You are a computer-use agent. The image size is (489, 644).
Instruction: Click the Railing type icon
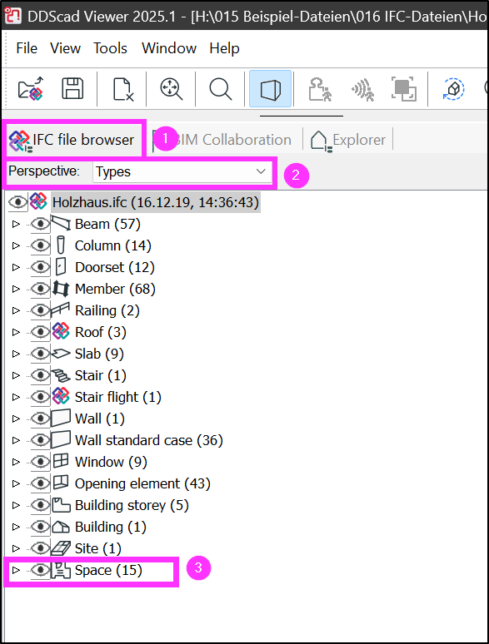[60, 310]
